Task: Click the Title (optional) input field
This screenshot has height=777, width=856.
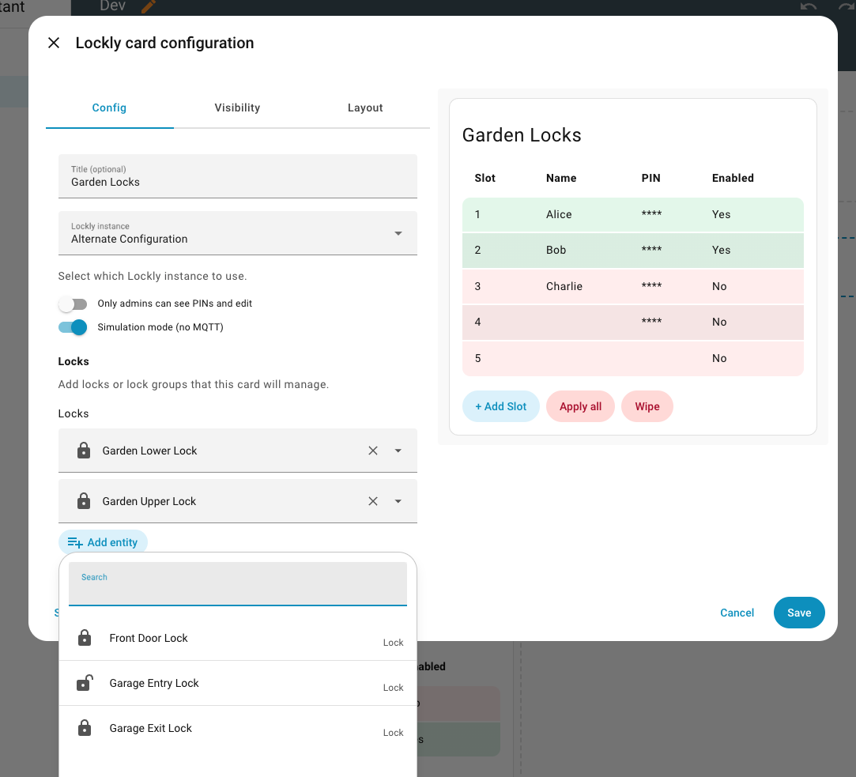Action: 237,176
